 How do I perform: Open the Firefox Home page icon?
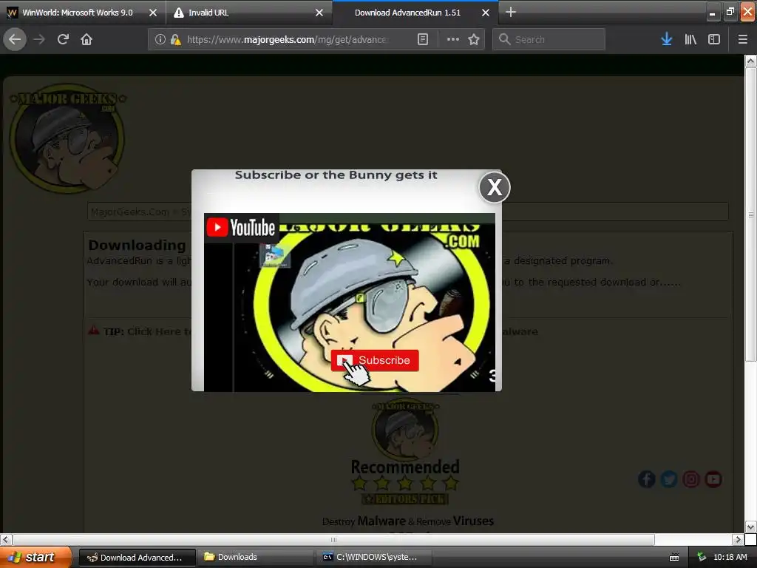pyautogui.click(x=86, y=39)
